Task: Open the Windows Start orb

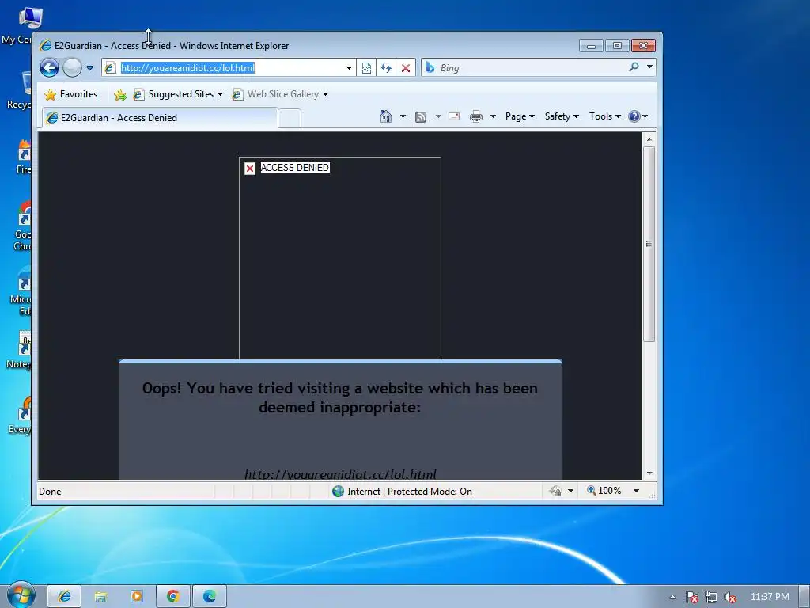Action: click(x=21, y=595)
